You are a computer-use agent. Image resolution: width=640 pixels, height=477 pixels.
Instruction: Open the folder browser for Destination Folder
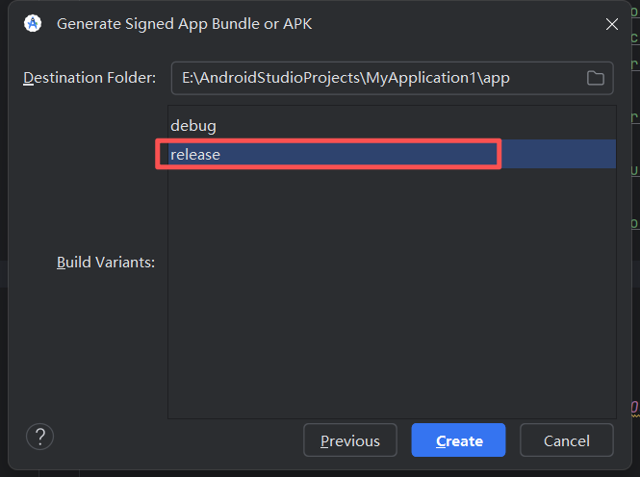point(595,79)
